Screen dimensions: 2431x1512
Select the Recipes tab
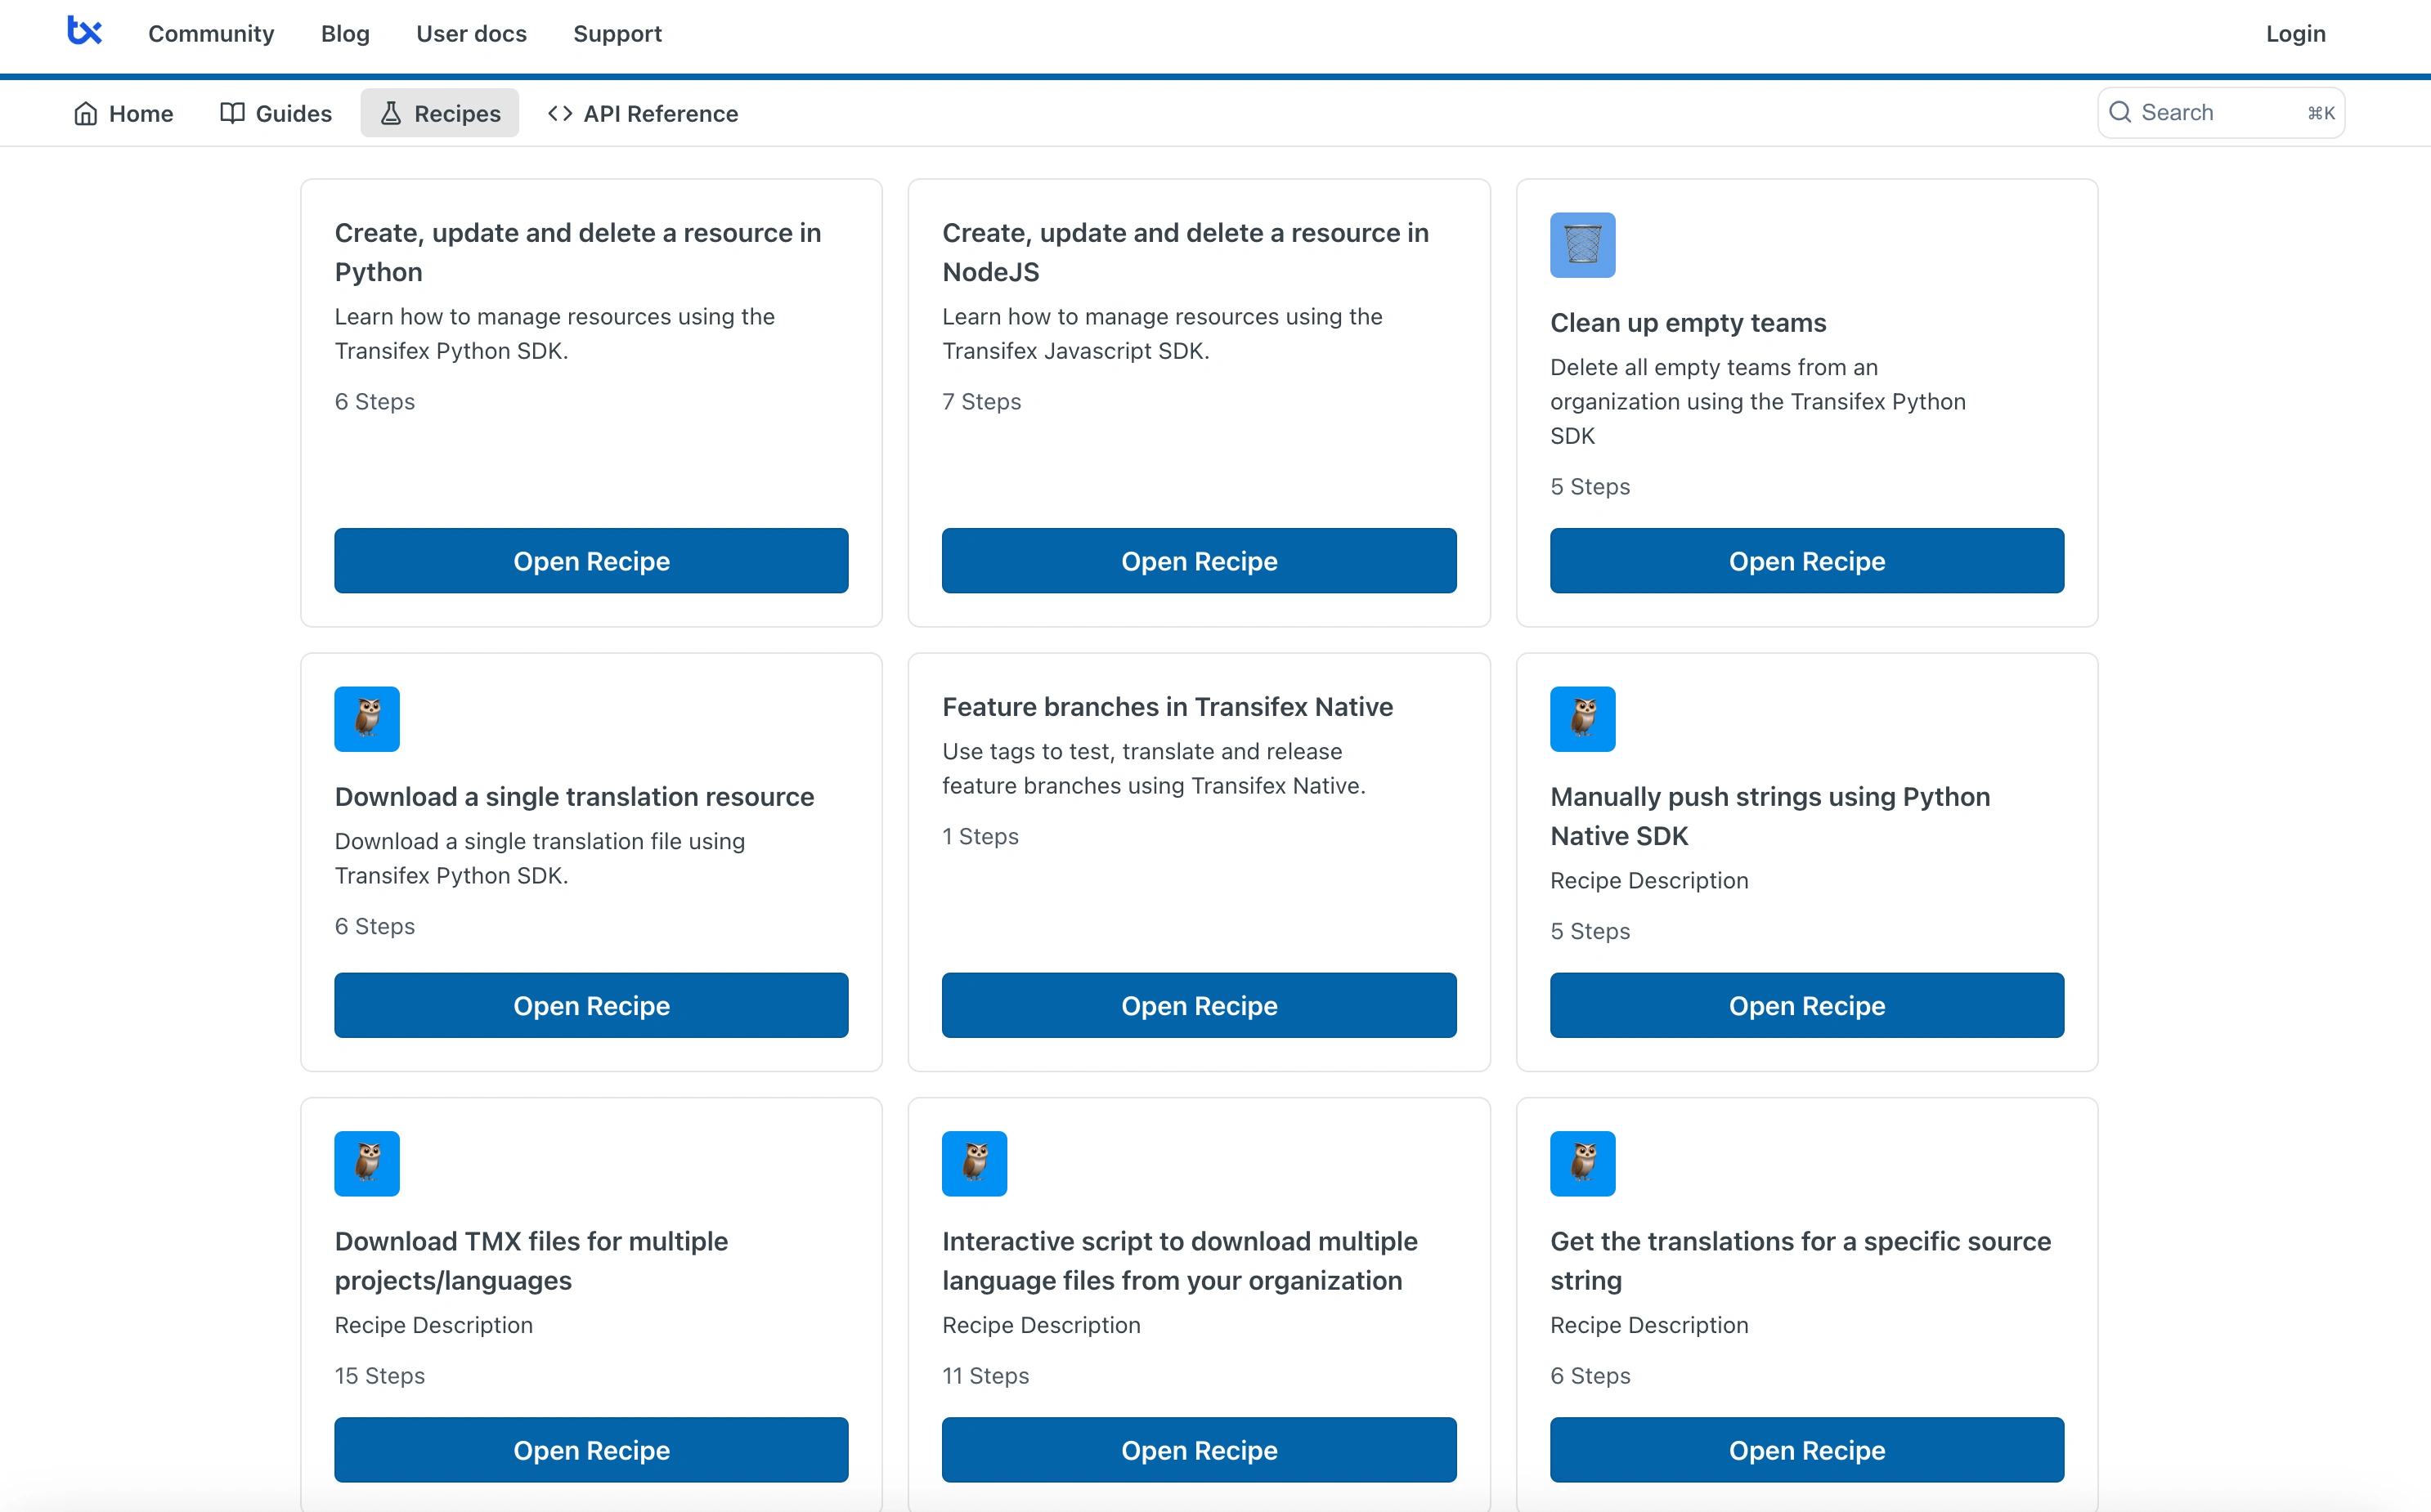click(439, 113)
